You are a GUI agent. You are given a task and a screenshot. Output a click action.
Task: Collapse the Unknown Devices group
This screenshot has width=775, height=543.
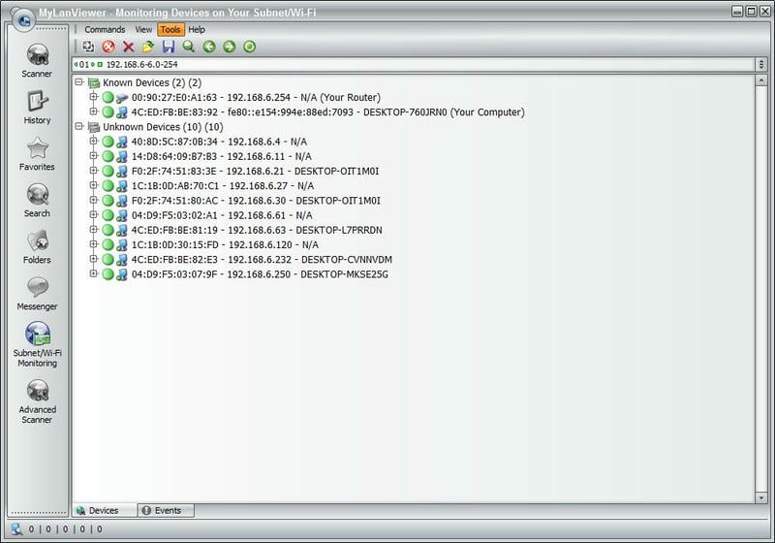79,127
